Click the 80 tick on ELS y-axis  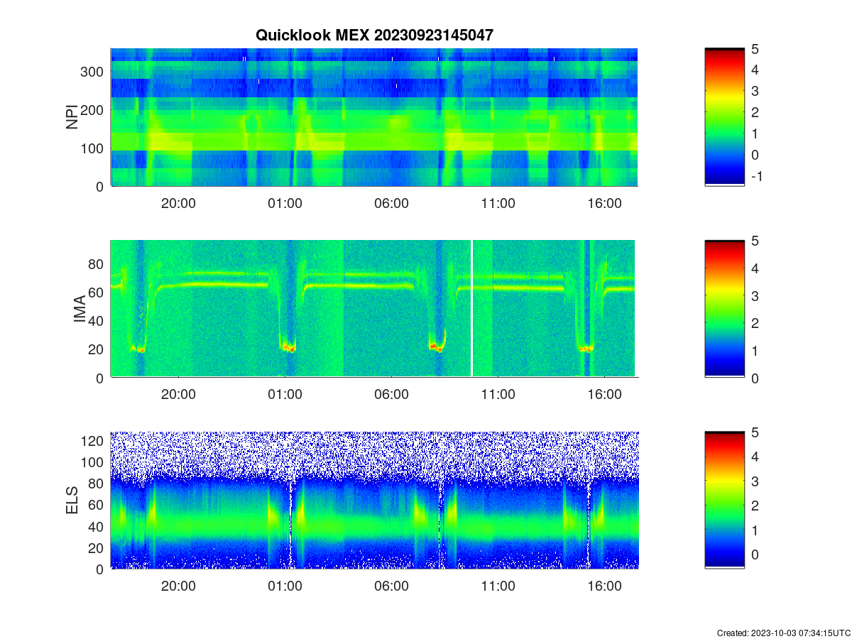click(x=97, y=484)
